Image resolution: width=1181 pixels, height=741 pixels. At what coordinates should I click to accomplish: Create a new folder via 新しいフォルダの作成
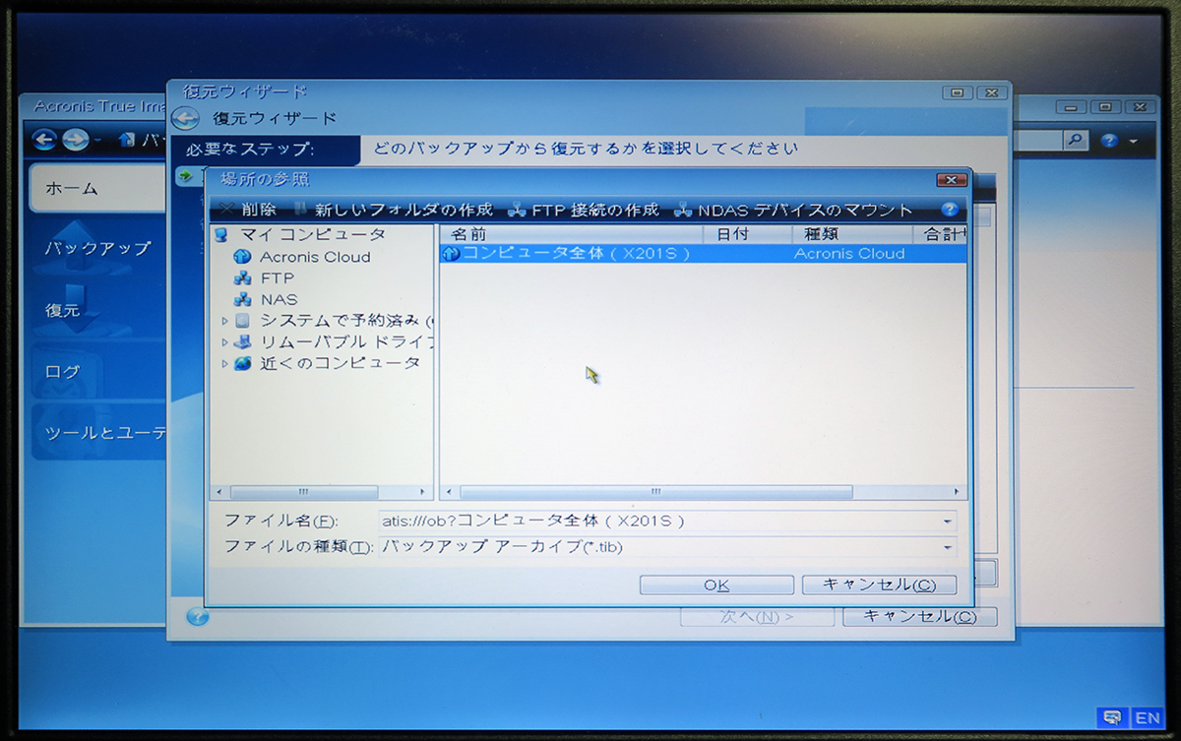pos(394,210)
